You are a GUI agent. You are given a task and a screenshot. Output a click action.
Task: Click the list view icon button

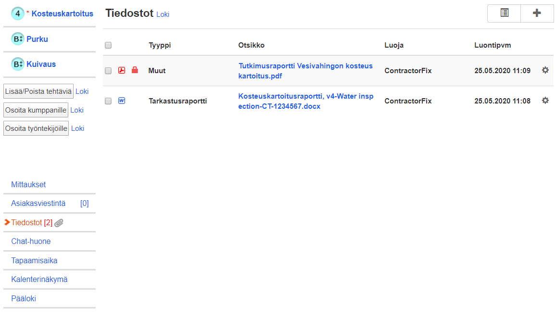coord(504,13)
